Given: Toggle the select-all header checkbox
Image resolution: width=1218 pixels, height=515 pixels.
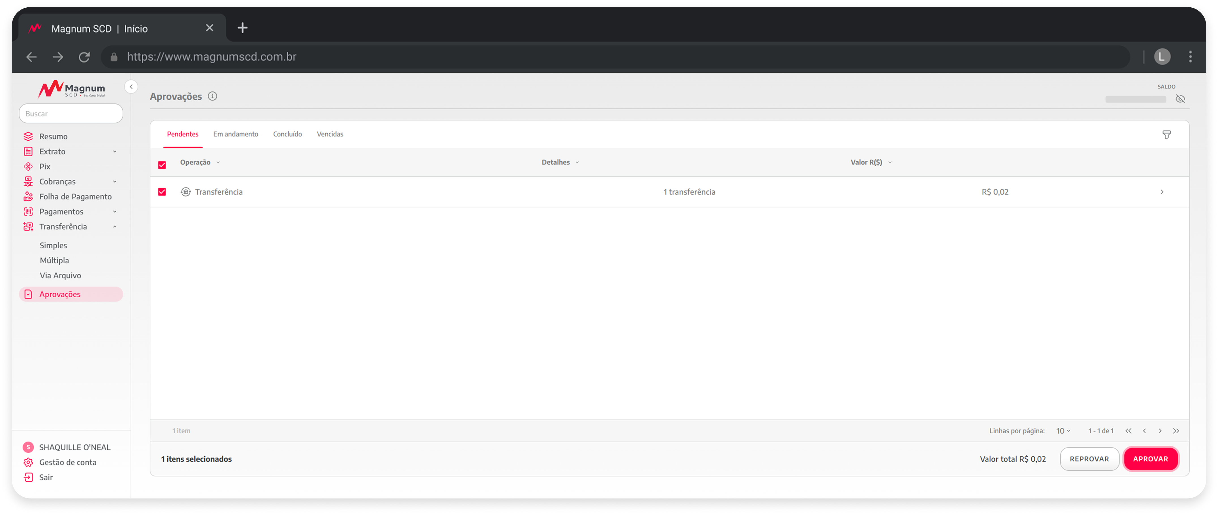Looking at the screenshot, I should pyautogui.click(x=162, y=165).
